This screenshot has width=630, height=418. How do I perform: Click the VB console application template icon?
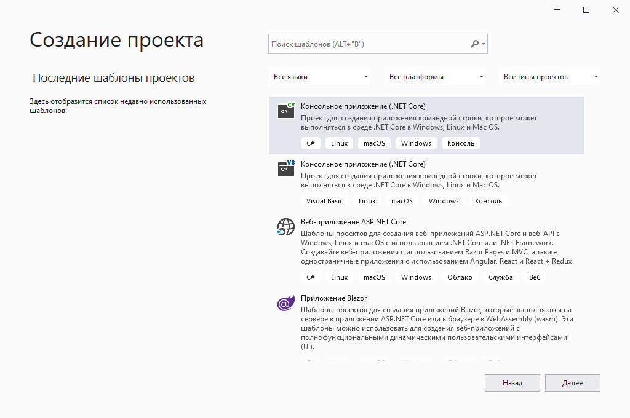(x=286, y=168)
